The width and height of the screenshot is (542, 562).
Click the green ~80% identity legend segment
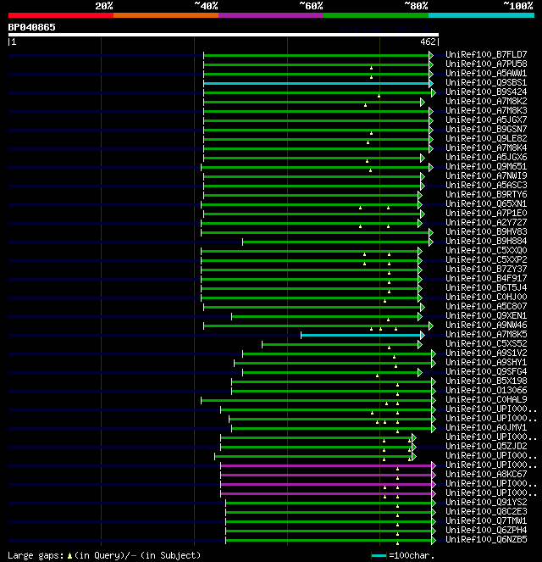click(x=376, y=15)
